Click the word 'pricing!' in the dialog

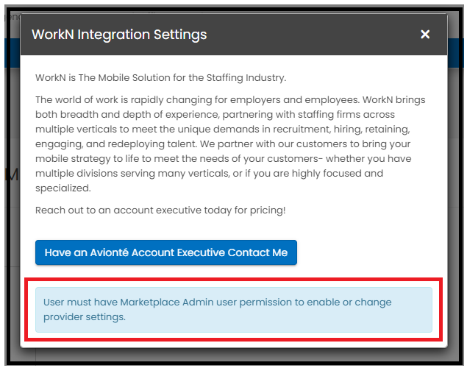[268, 210]
